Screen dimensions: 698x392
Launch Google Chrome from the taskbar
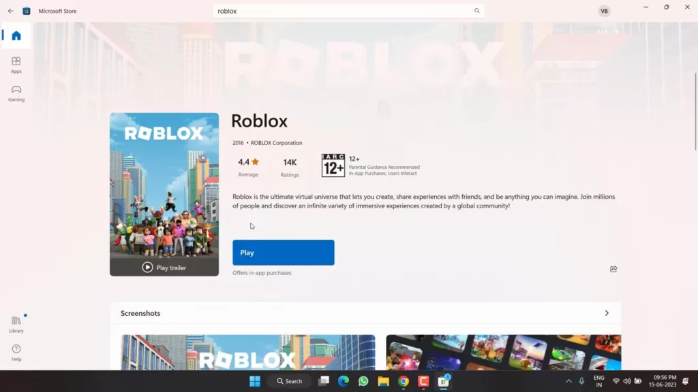click(404, 381)
